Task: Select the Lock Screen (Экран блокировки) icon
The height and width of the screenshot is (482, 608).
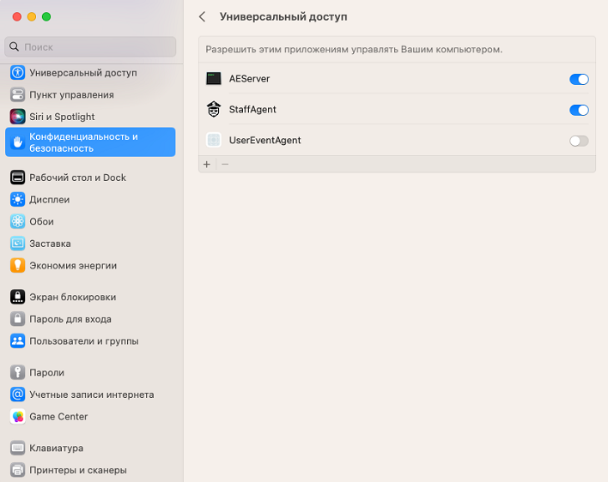Action: [17, 298]
